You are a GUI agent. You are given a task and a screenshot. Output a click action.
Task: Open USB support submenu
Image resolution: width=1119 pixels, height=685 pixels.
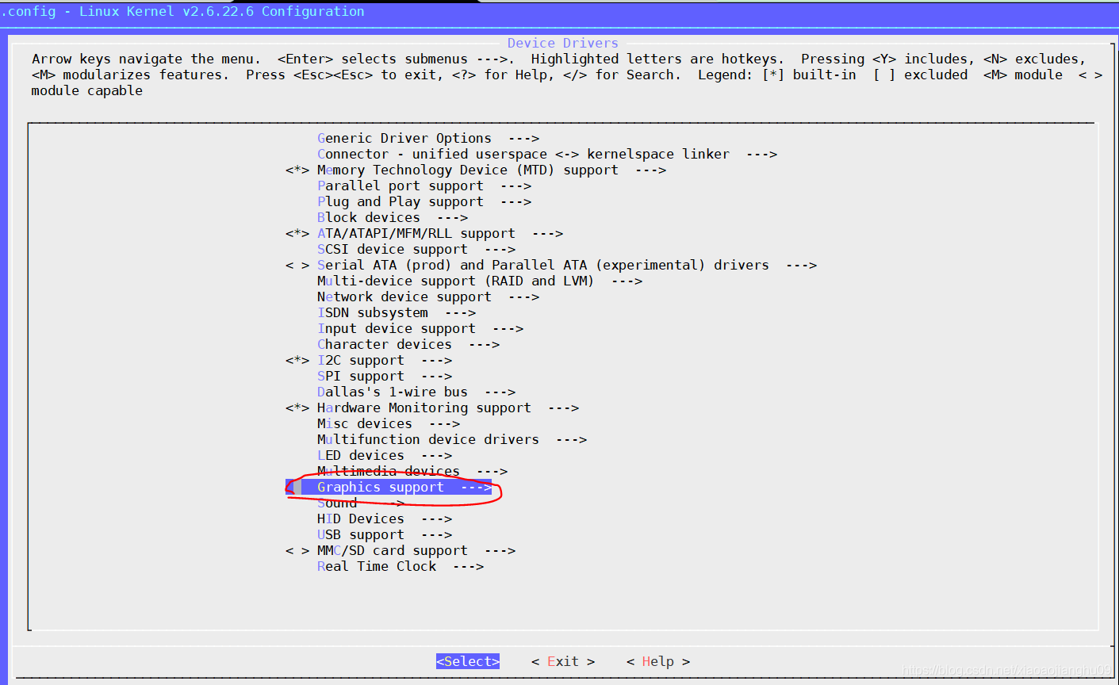click(385, 534)
